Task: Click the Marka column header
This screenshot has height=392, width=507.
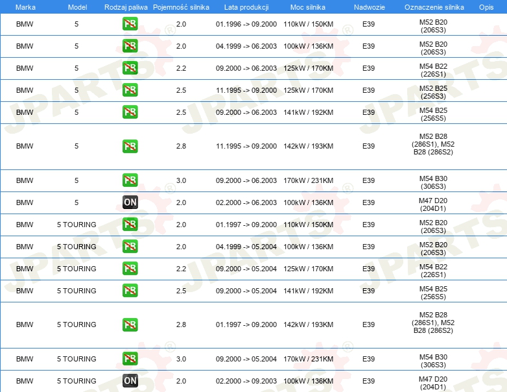Action: coord(25,7)
